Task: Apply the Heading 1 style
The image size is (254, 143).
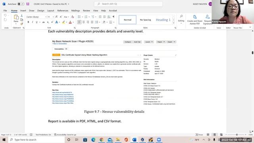Action: tap(163, 20)
